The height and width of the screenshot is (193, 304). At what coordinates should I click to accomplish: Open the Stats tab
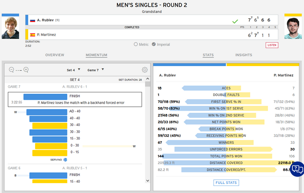point(208,55)
